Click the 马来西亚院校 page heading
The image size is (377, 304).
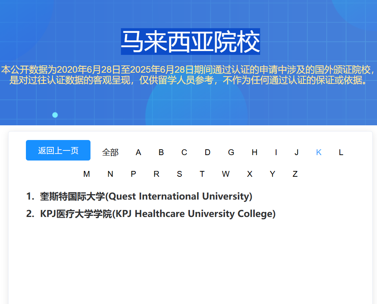(190, 42)
